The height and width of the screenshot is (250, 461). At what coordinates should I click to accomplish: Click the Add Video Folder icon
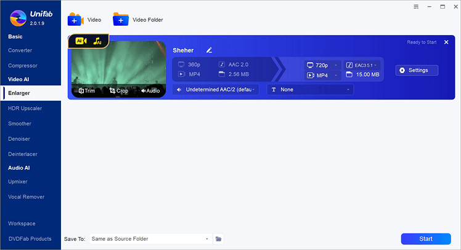(121, 20)
